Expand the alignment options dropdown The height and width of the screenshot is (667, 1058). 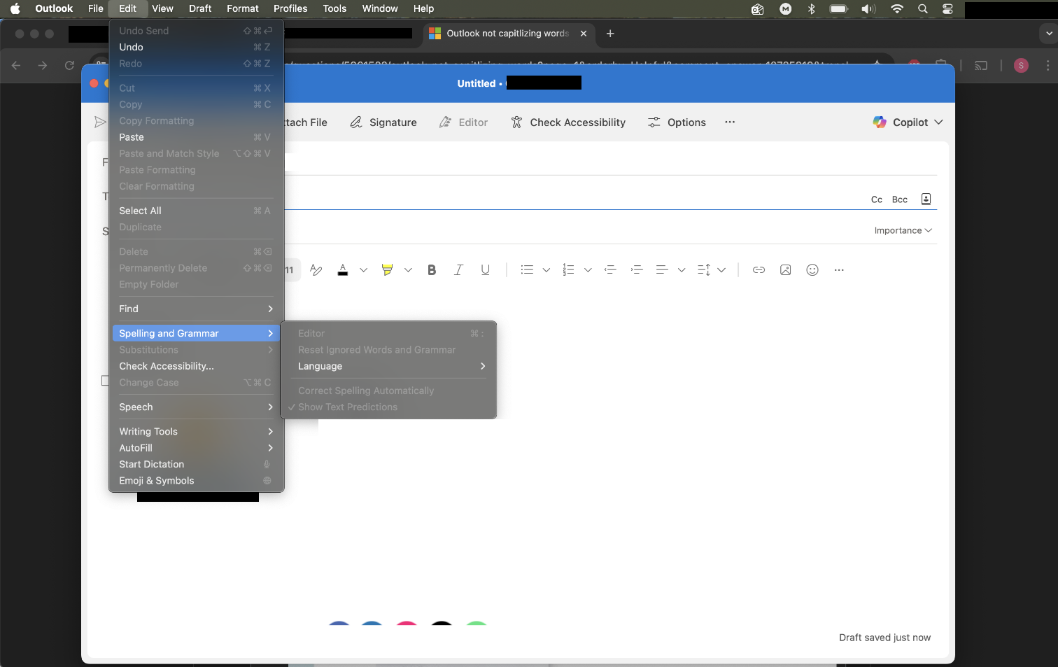click(x=682, y=270)
